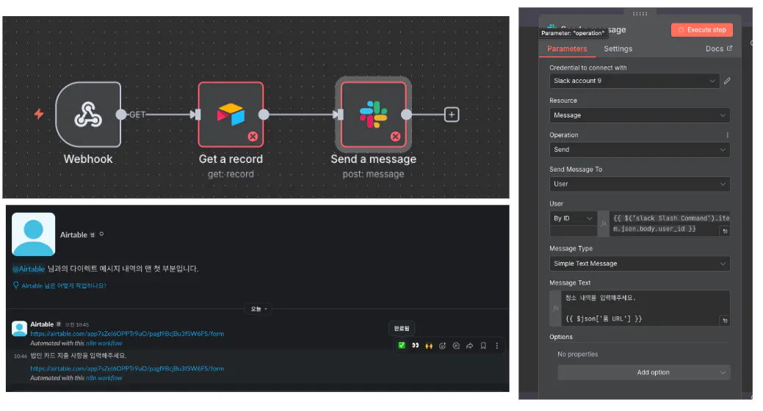Click the 10:46 message timestamp
This screenshot has height=411, width=763.
(x=21, y=356)
